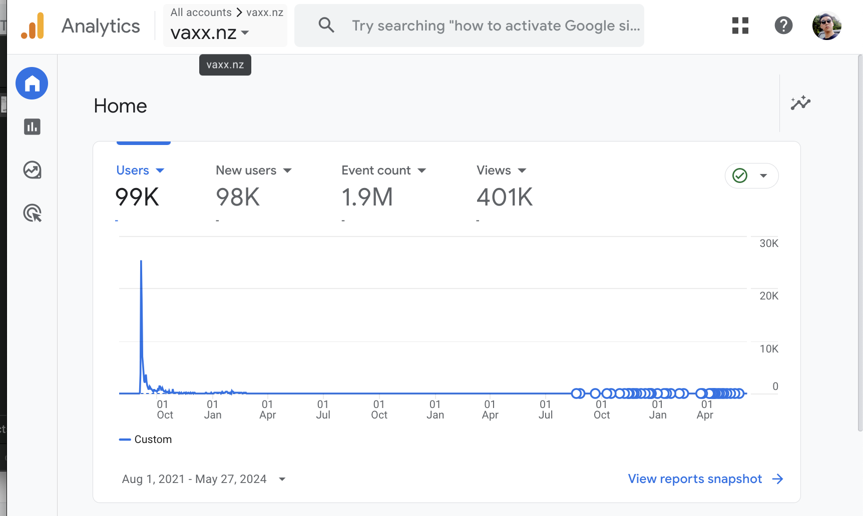
Task: Open the vaxx.nz property selector dropdown
Action: pos(210,33)
